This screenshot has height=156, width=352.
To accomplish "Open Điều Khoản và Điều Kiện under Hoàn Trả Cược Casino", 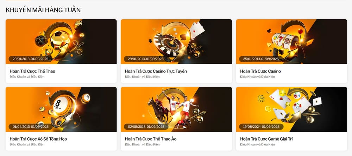I will pyautogui.click(x=258, y=77).
